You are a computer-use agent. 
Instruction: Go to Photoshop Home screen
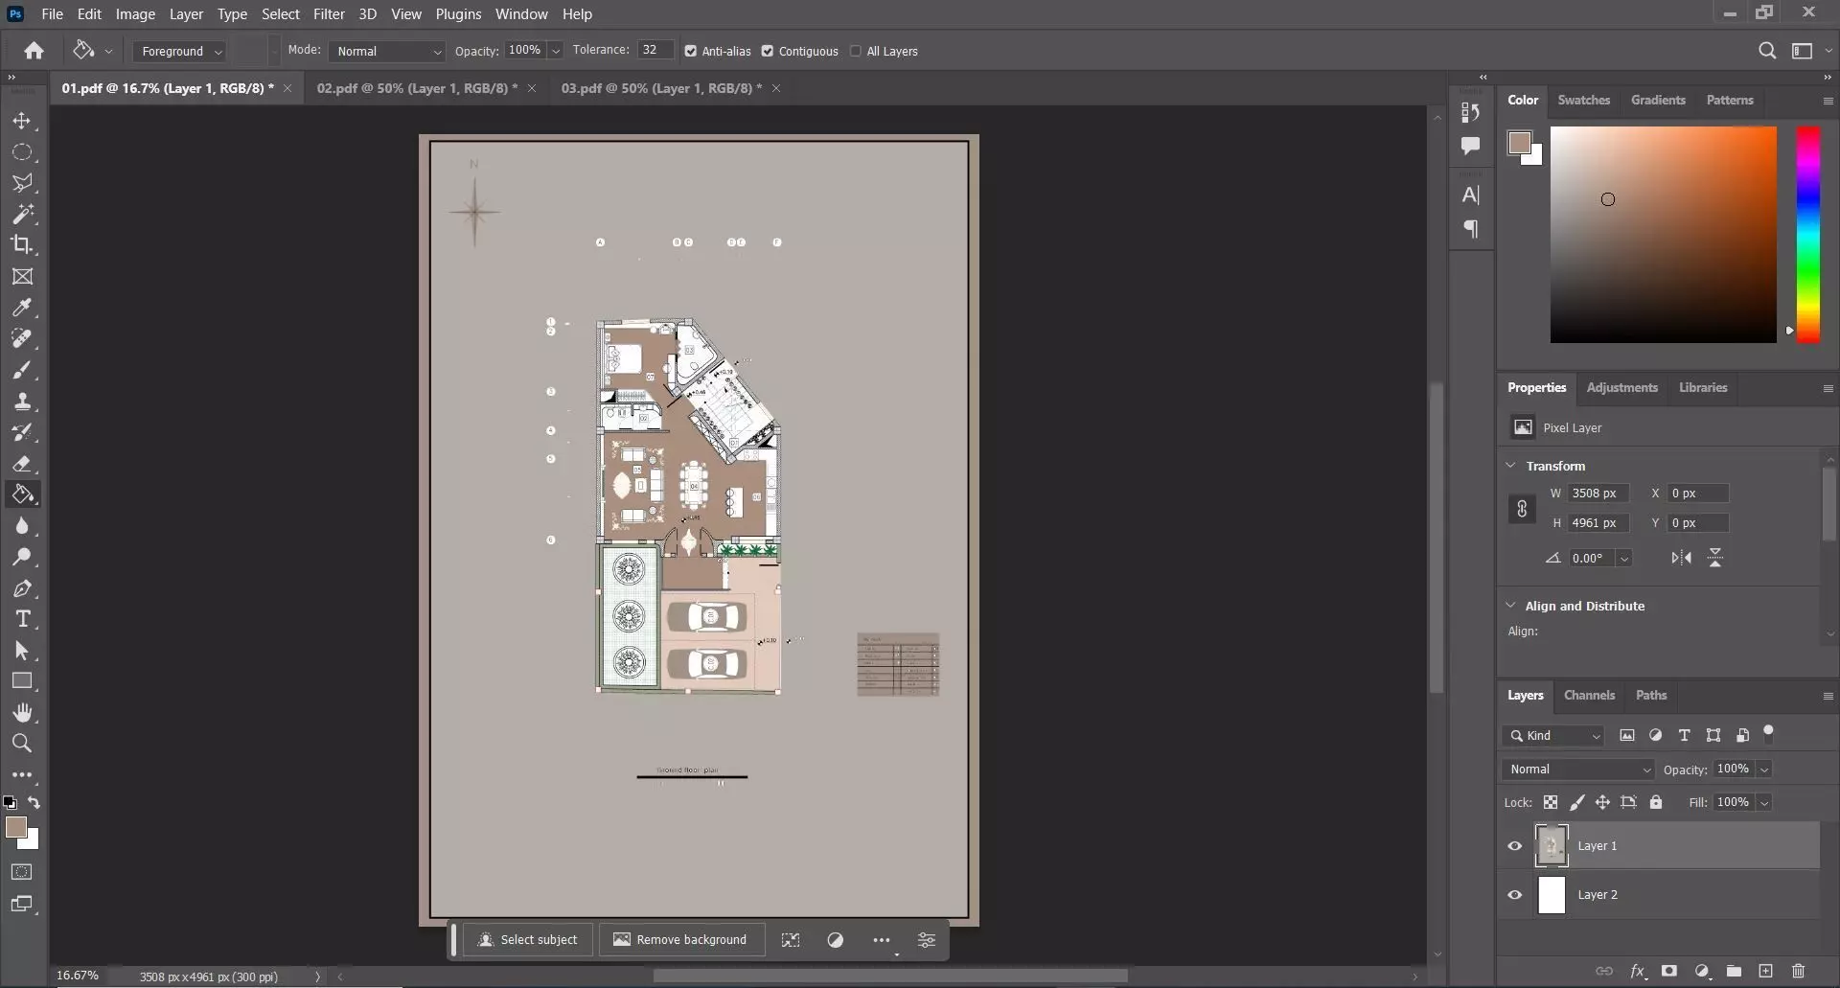pos(34,51)
